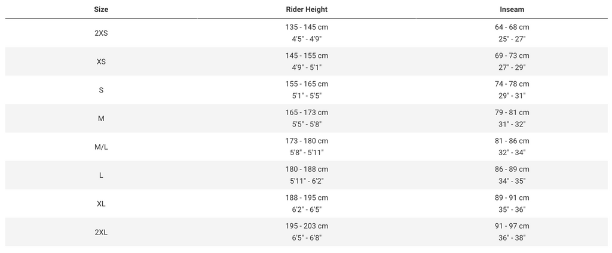The height and width of the screenshot is (253, 612).
Task: Click the 165 - 173 cm height value
Action: click(x=307, y=112)
